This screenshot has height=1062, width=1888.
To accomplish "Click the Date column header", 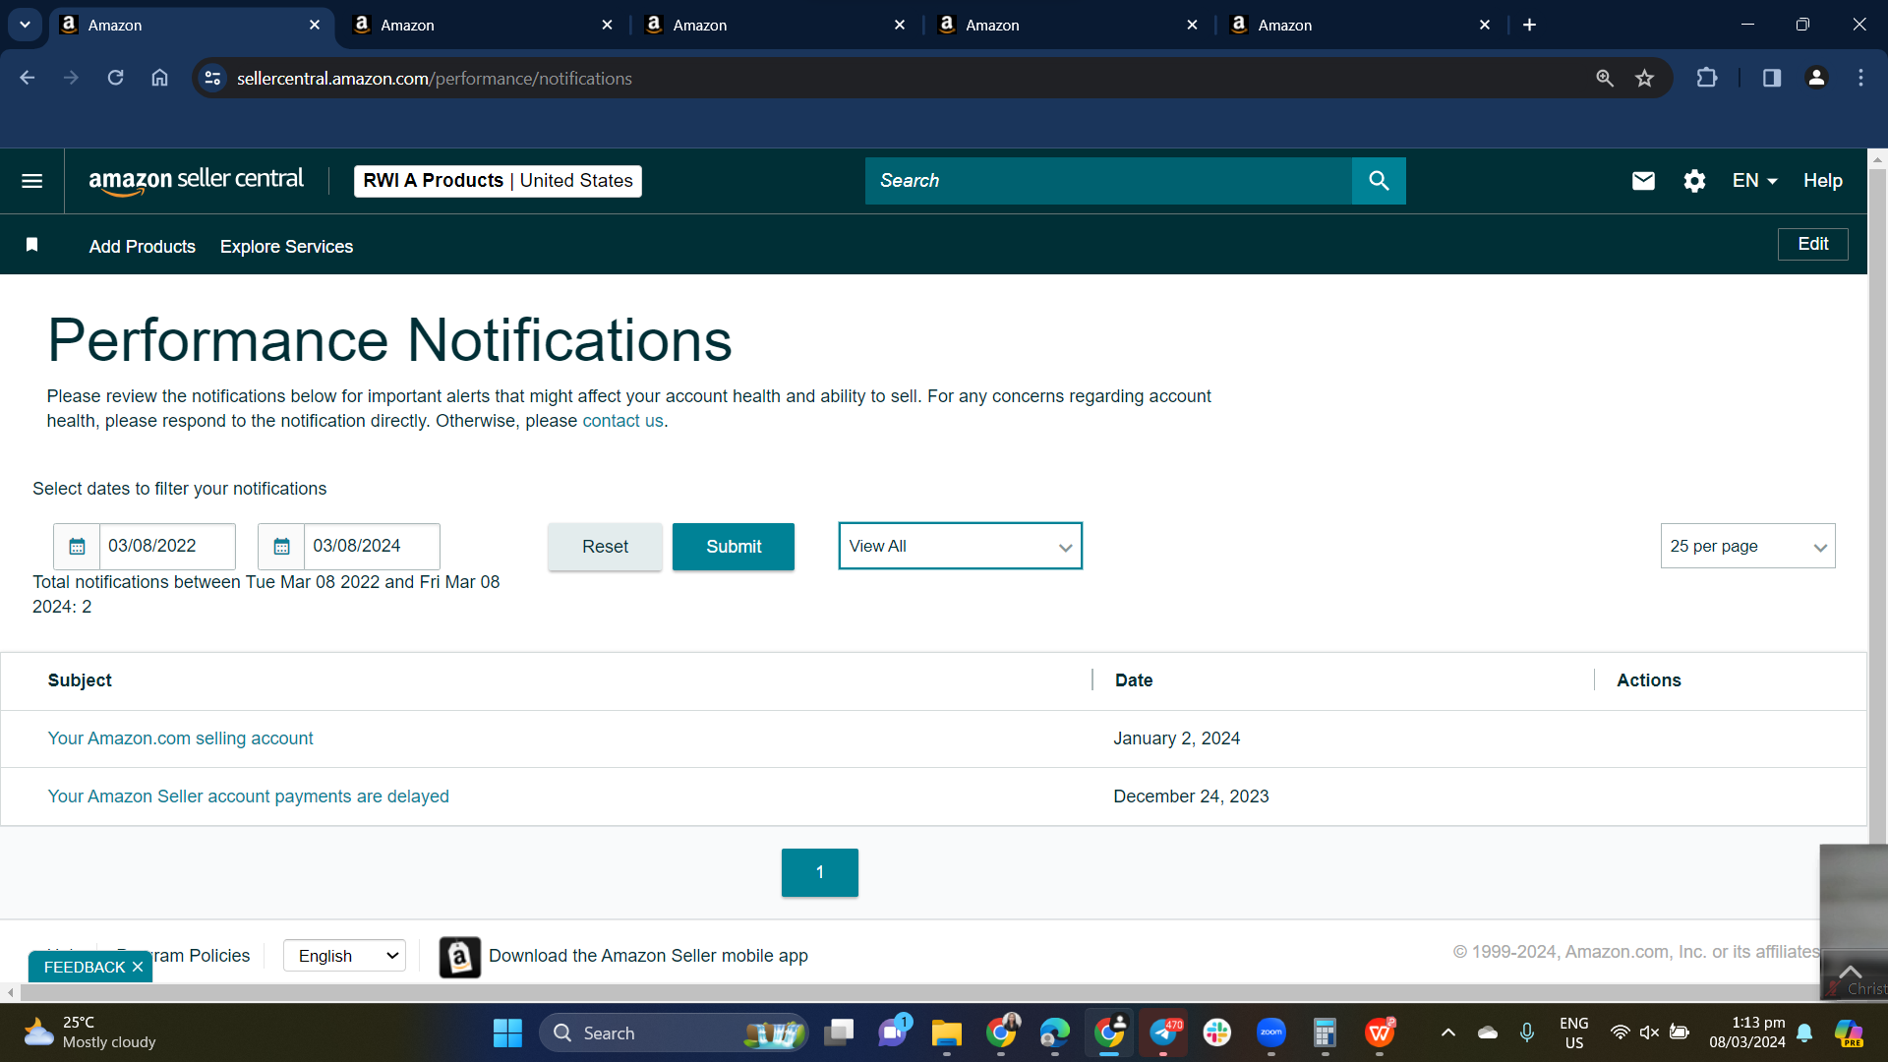I will click(1133, 680).
